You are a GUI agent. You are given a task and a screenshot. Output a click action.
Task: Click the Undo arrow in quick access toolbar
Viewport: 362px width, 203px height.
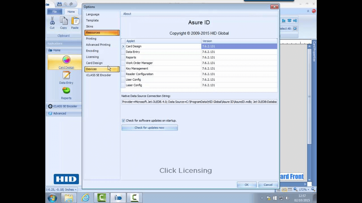65,4
